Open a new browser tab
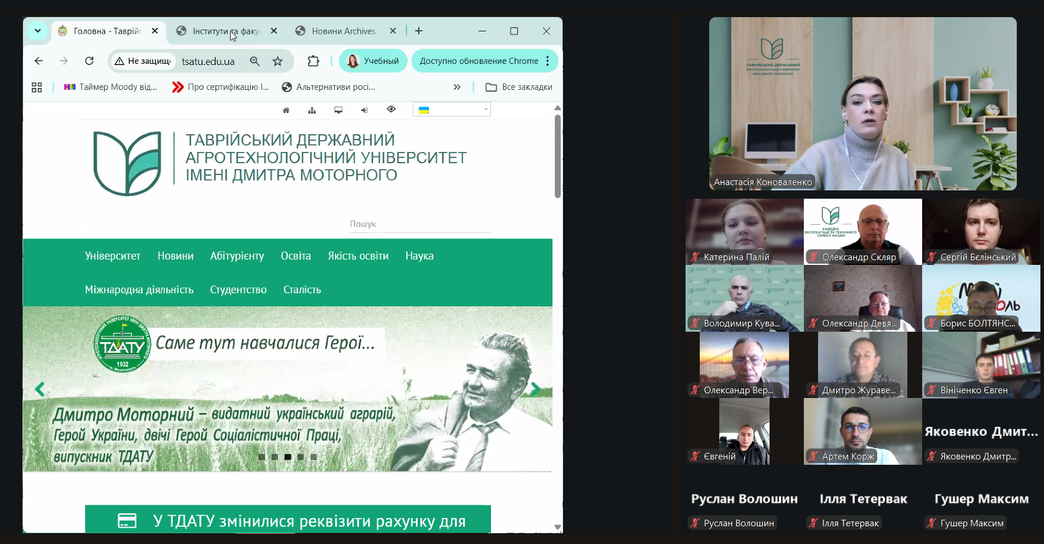1044x544 pixels. click(x=419, y=31)
